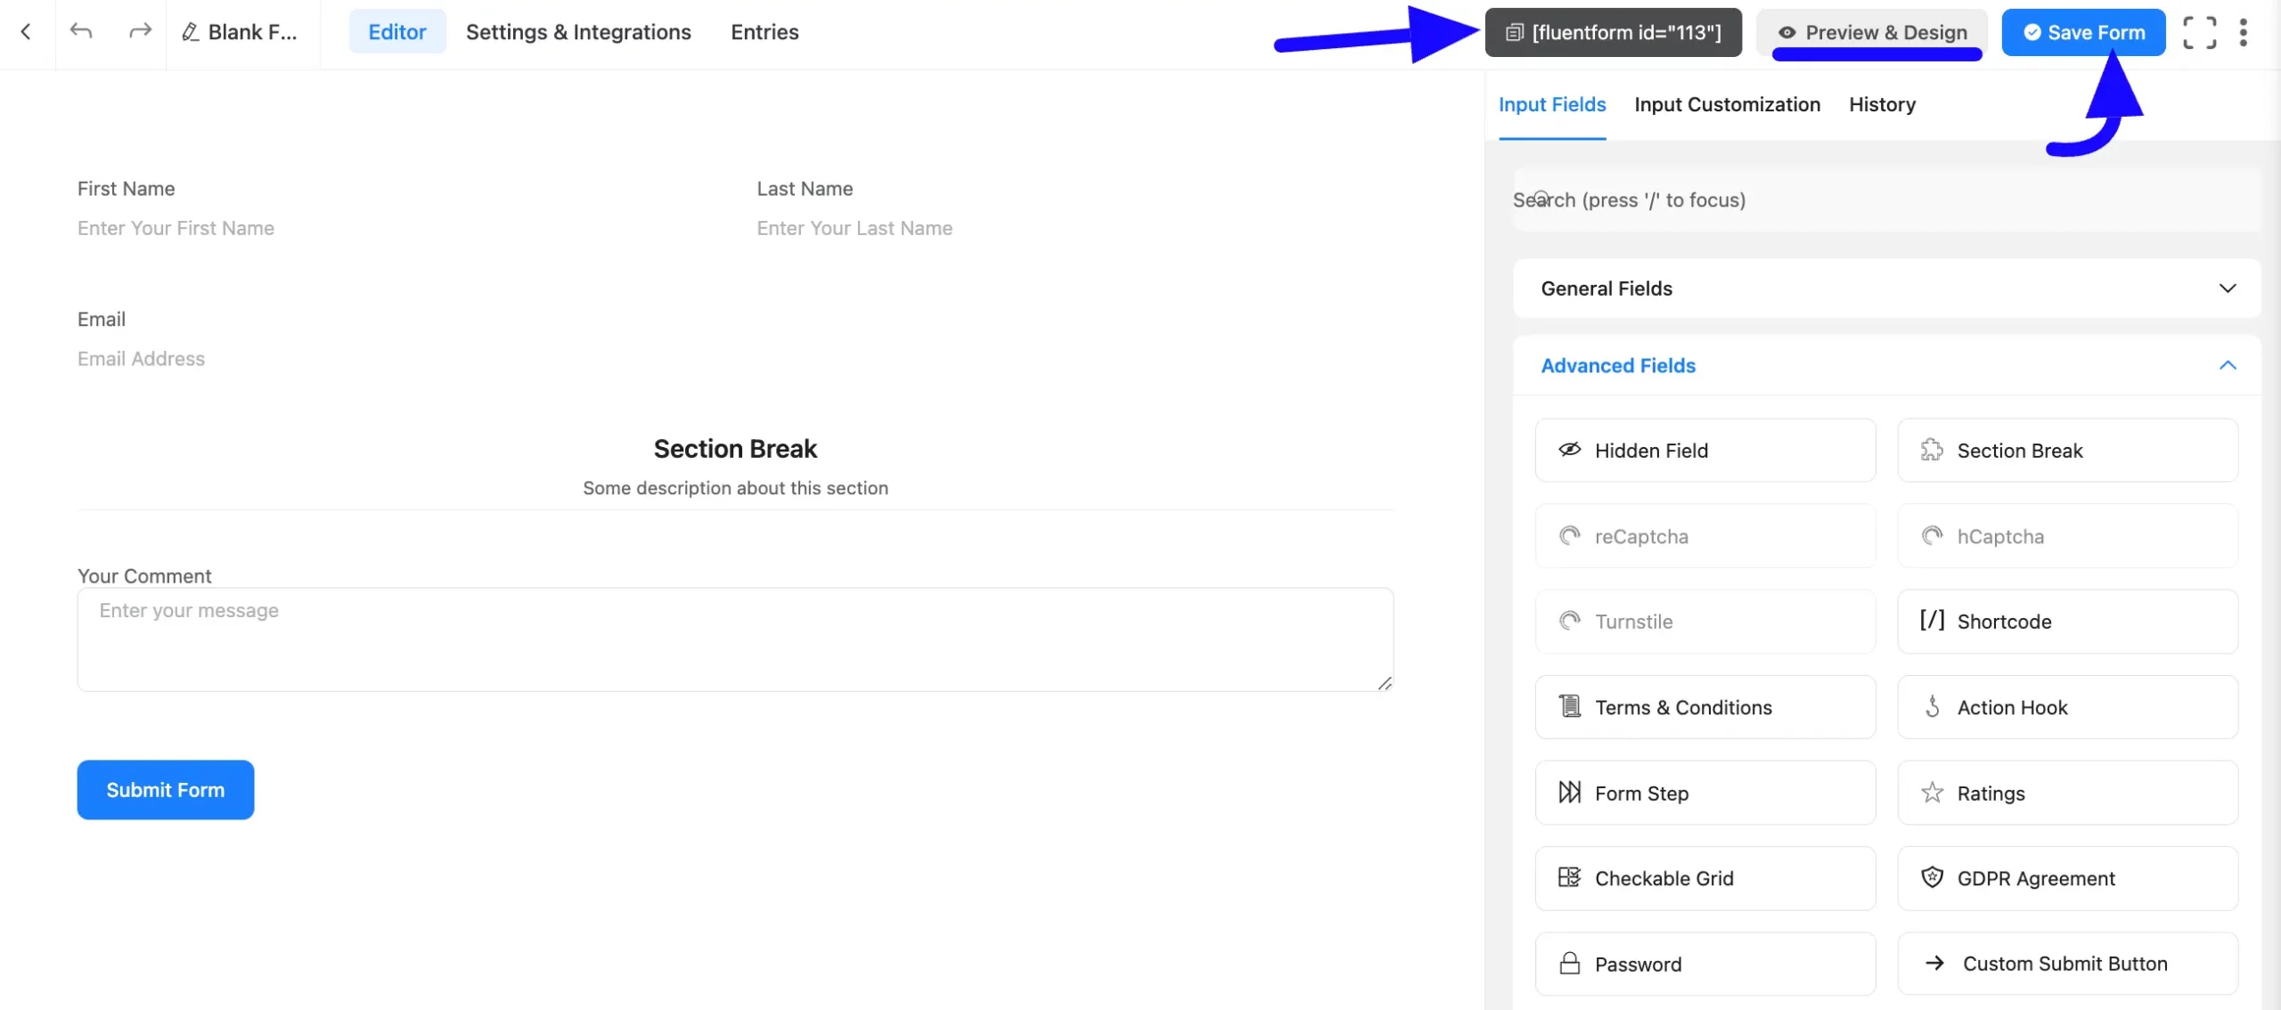Click the undo arrow icon
This screenshot has width=2281, height=1010.
[81, 32]
